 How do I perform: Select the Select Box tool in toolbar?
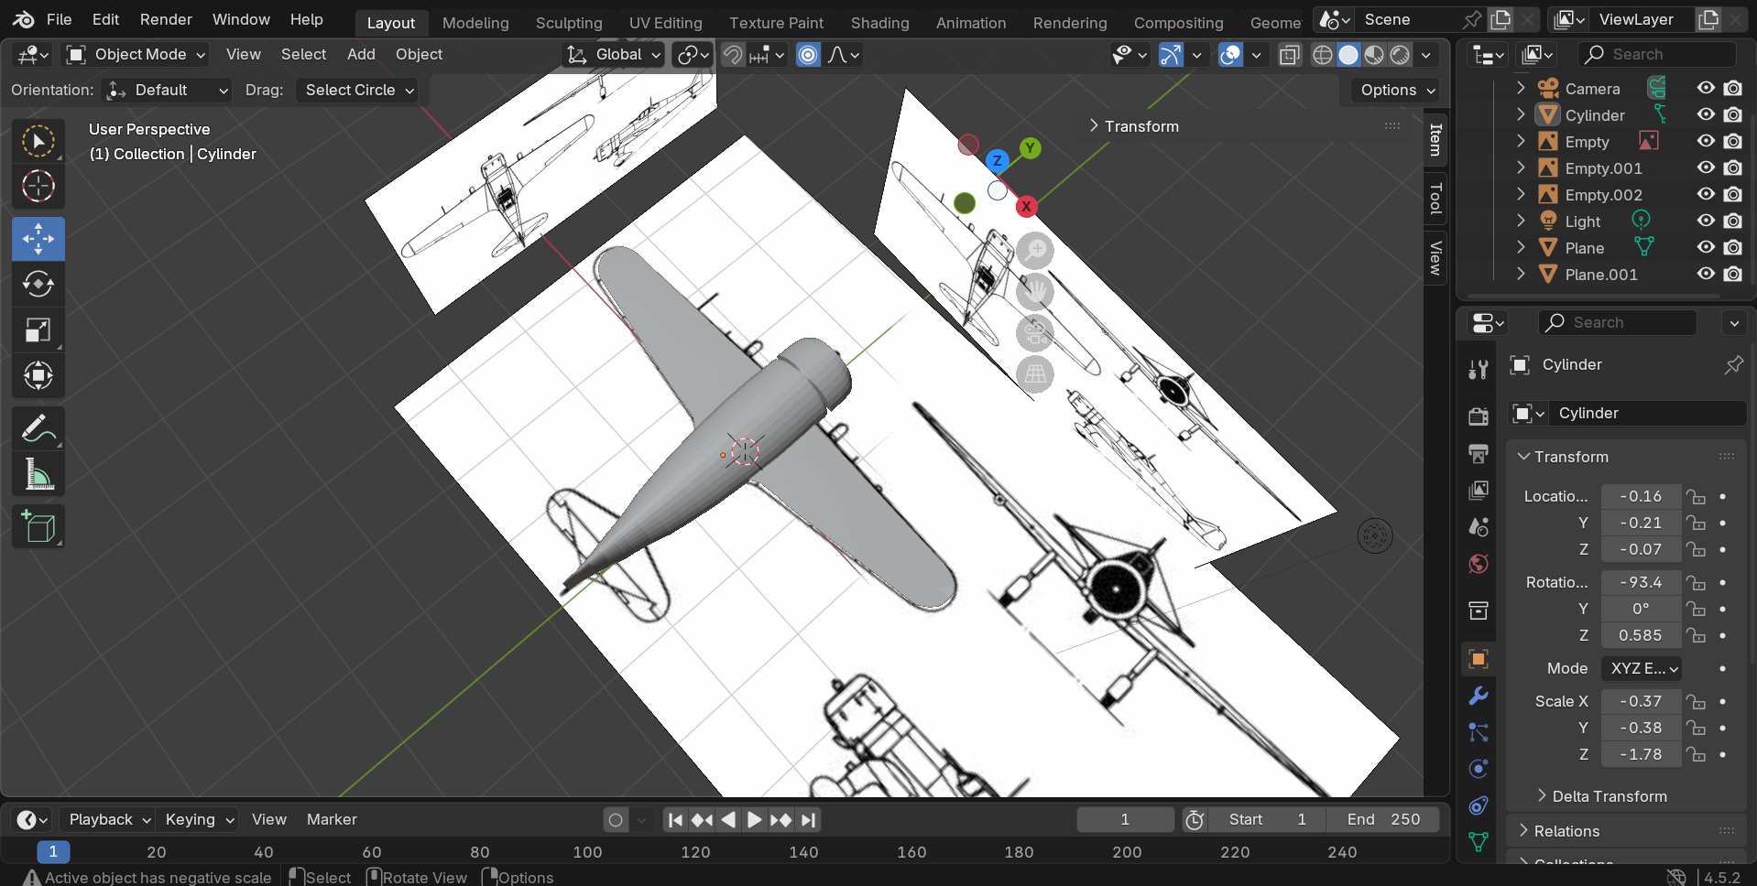38,141
